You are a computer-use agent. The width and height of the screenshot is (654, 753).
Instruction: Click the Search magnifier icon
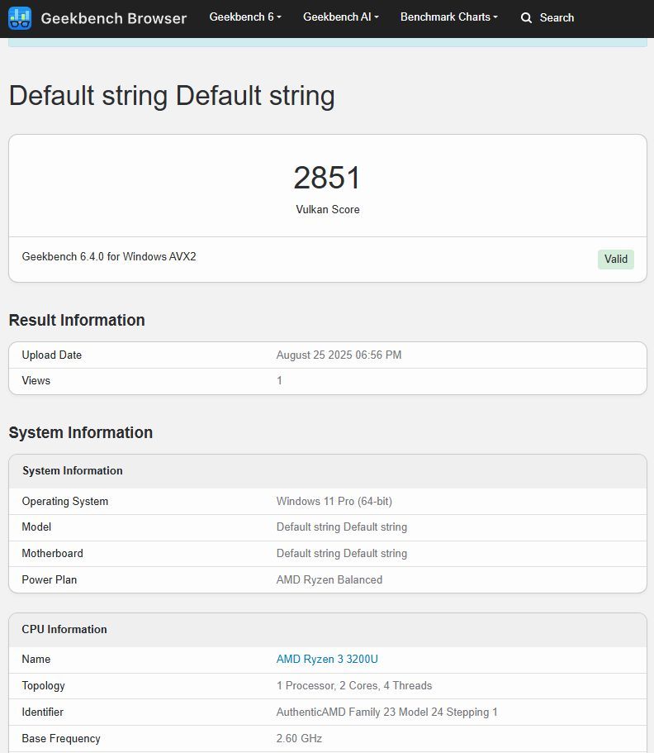click(x=526, y=17)
